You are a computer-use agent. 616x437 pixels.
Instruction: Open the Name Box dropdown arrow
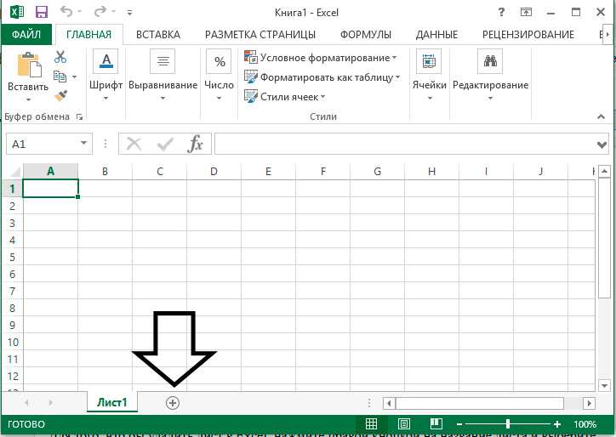pyautogui.click(x=83, y=144)
